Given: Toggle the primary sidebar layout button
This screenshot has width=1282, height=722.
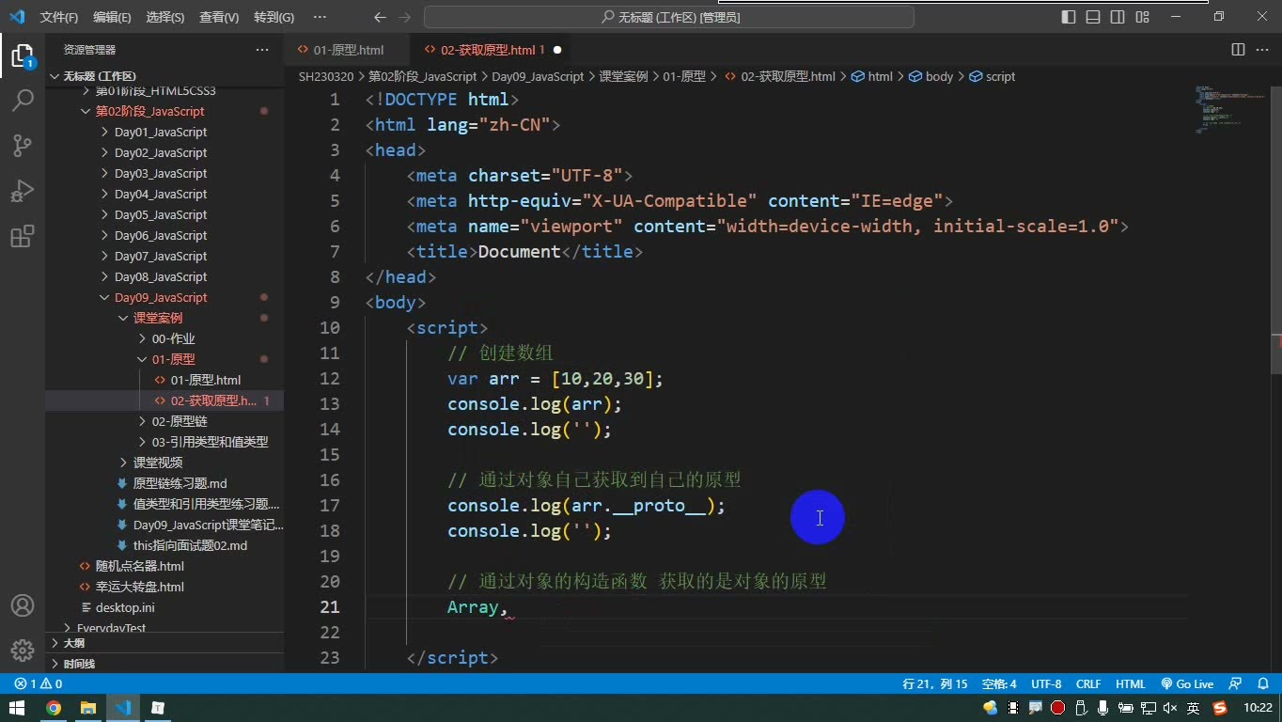Looking at the screenshot, I should 1069,17.
